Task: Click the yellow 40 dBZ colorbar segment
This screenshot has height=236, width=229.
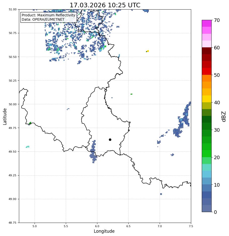Action: pos(207,99)
